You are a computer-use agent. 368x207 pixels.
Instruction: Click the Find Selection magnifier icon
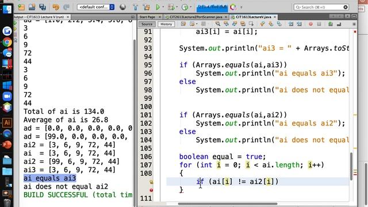(x=217, y=24)
